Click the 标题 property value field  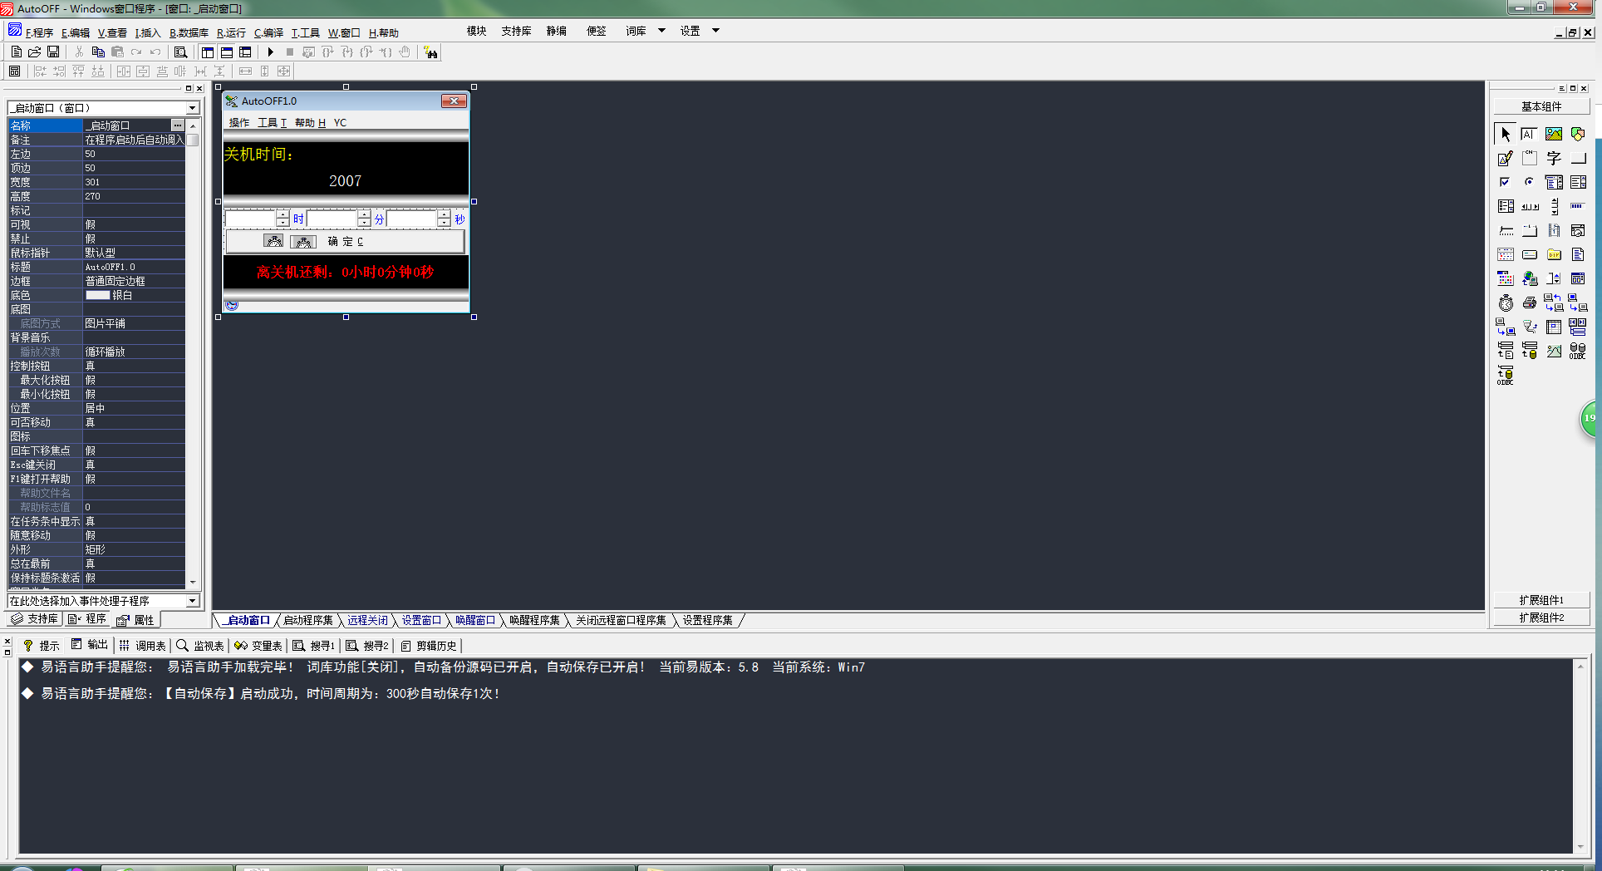[133, 268]
